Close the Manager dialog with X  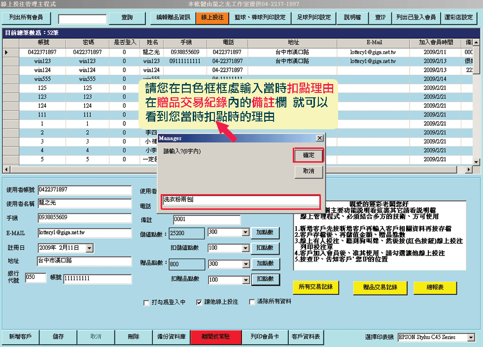320,138
